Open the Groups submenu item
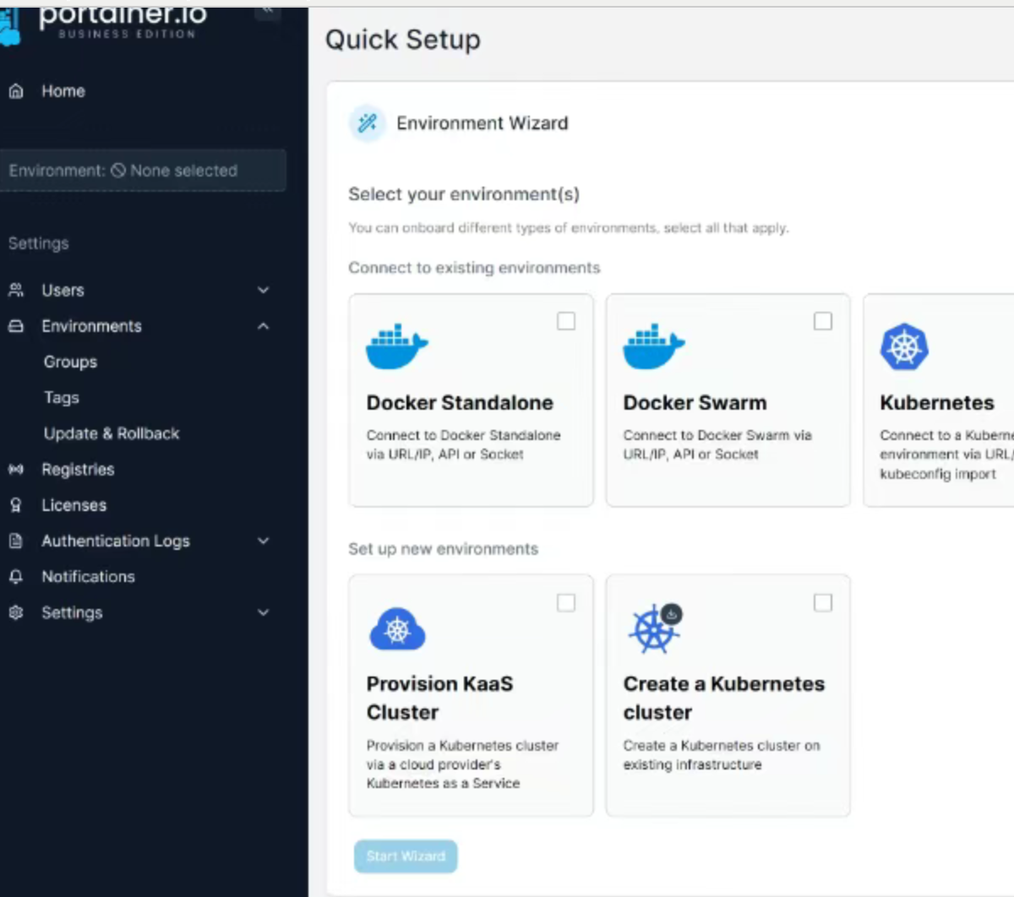The width and height of the screenshot is (1014, 897). (x=70, y=362)
